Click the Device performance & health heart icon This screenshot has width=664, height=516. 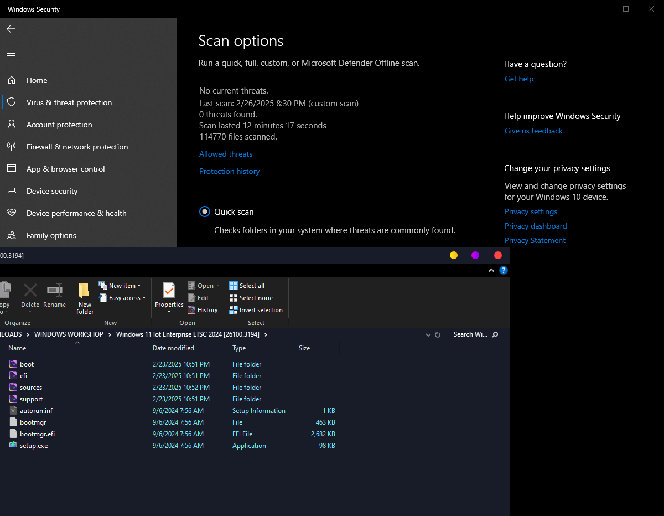point(11,213)
